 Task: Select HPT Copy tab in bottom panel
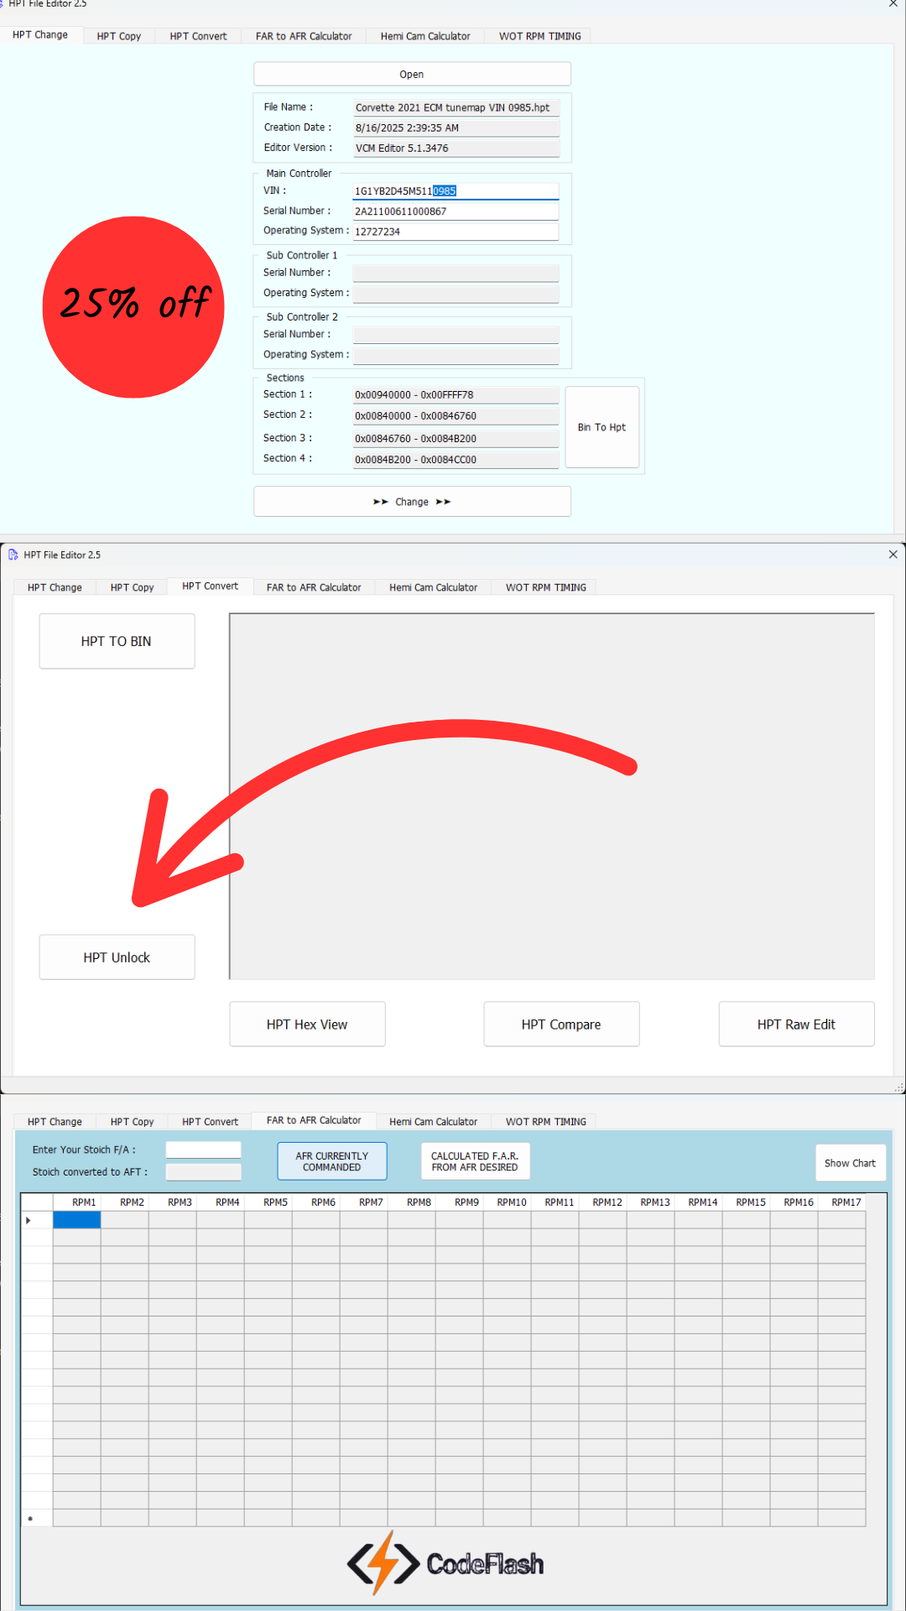132,1122
